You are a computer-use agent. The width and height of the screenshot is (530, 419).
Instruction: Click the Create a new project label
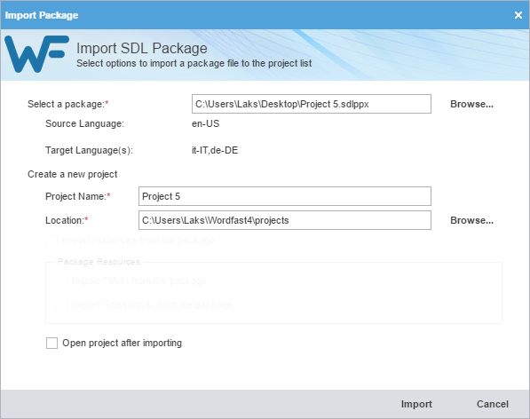(x=72, y=174)
